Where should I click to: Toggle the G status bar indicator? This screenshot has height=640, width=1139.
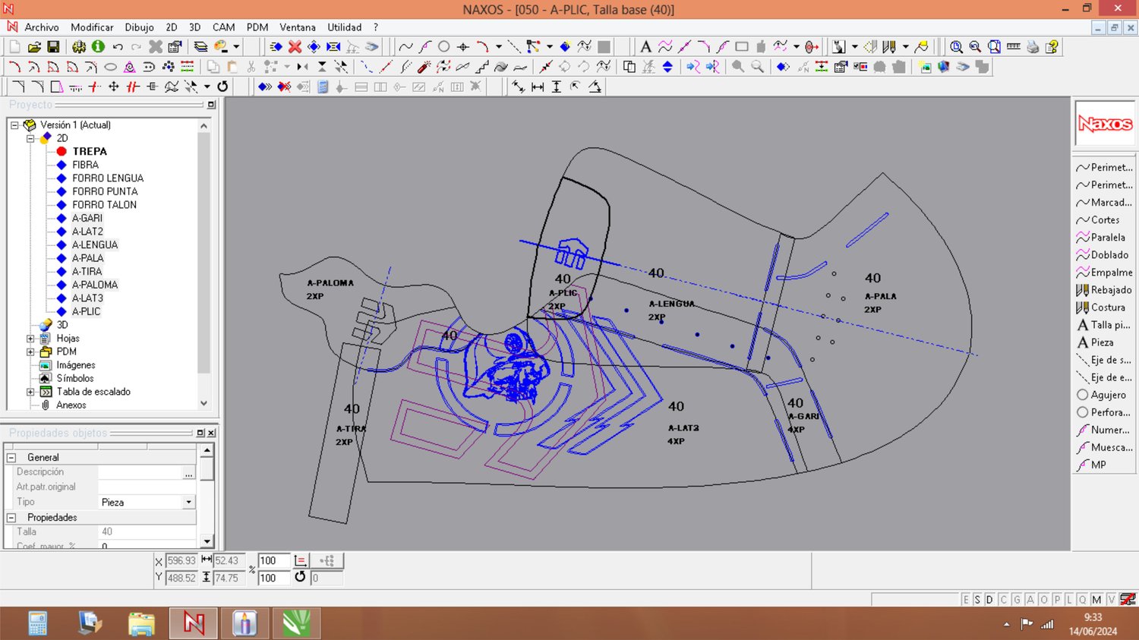click(1017, 600)
